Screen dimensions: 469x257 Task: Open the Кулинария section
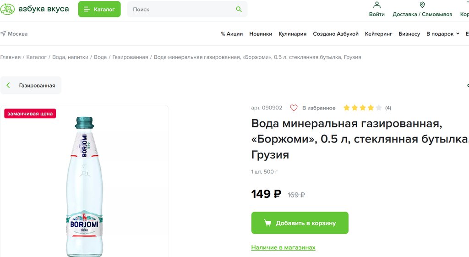(293, 34)
